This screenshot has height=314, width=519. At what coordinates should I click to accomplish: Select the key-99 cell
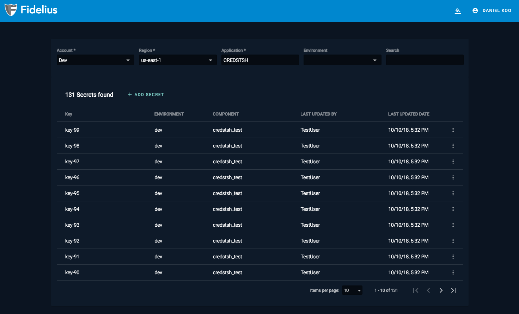tap(72, 130)
